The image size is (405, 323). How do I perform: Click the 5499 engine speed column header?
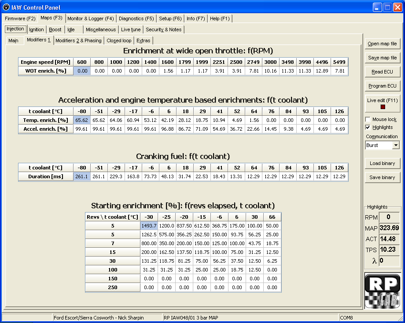point(339,62)
